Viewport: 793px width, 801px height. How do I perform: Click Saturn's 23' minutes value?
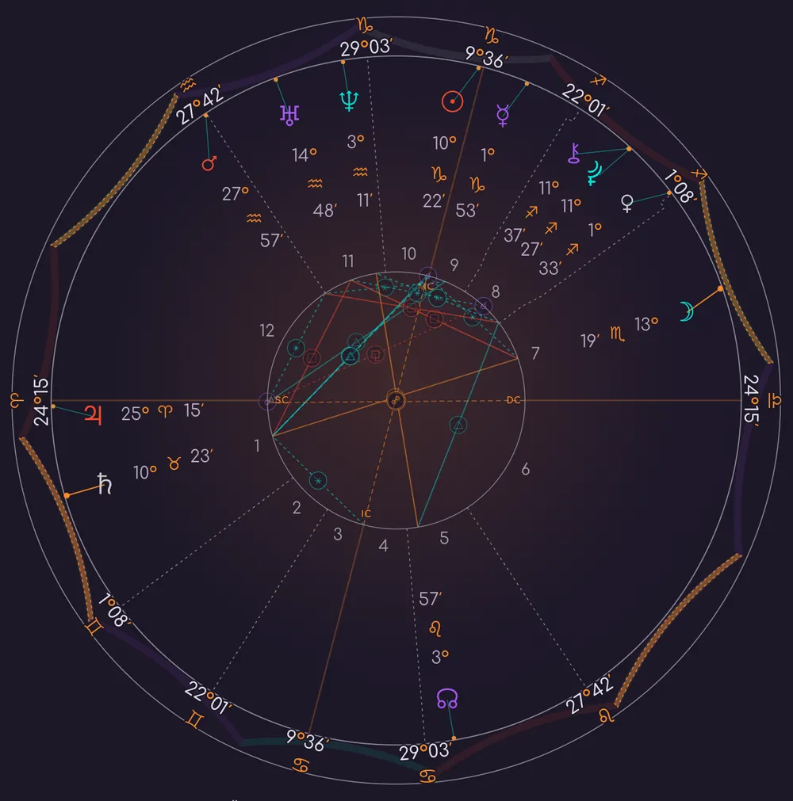(x=201, y=456)
